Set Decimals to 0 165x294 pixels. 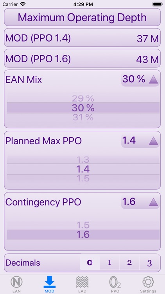pos(90,263)
